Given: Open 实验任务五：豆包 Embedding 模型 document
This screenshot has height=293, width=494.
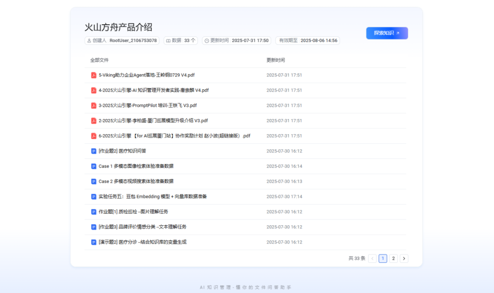Looking at the screenshot, I should click(x=153, y=196).
